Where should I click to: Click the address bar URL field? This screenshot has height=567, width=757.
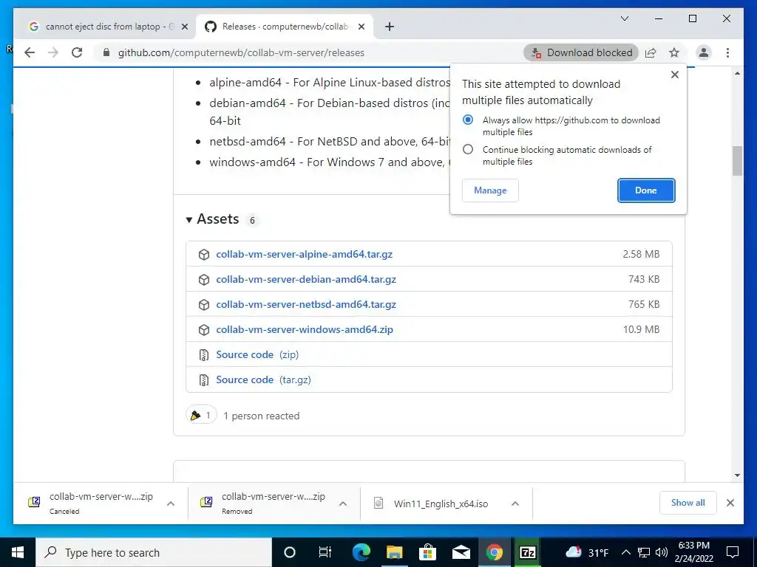pos(309,52)
